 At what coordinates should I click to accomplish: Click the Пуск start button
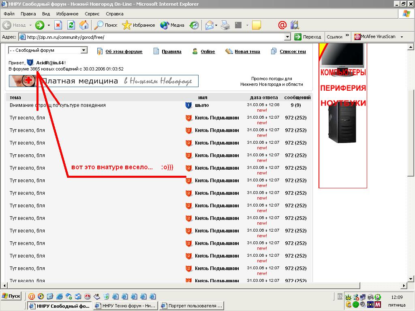tap(11, 296)
